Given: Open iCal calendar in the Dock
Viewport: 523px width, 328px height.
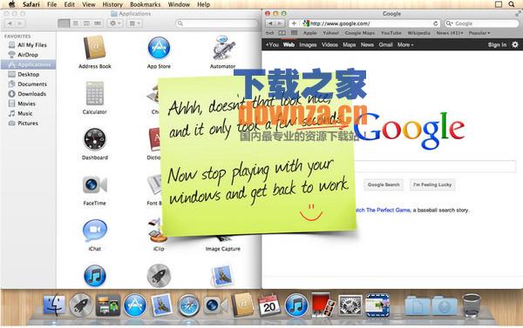Looking at the screenshot, I should [269, 305].
